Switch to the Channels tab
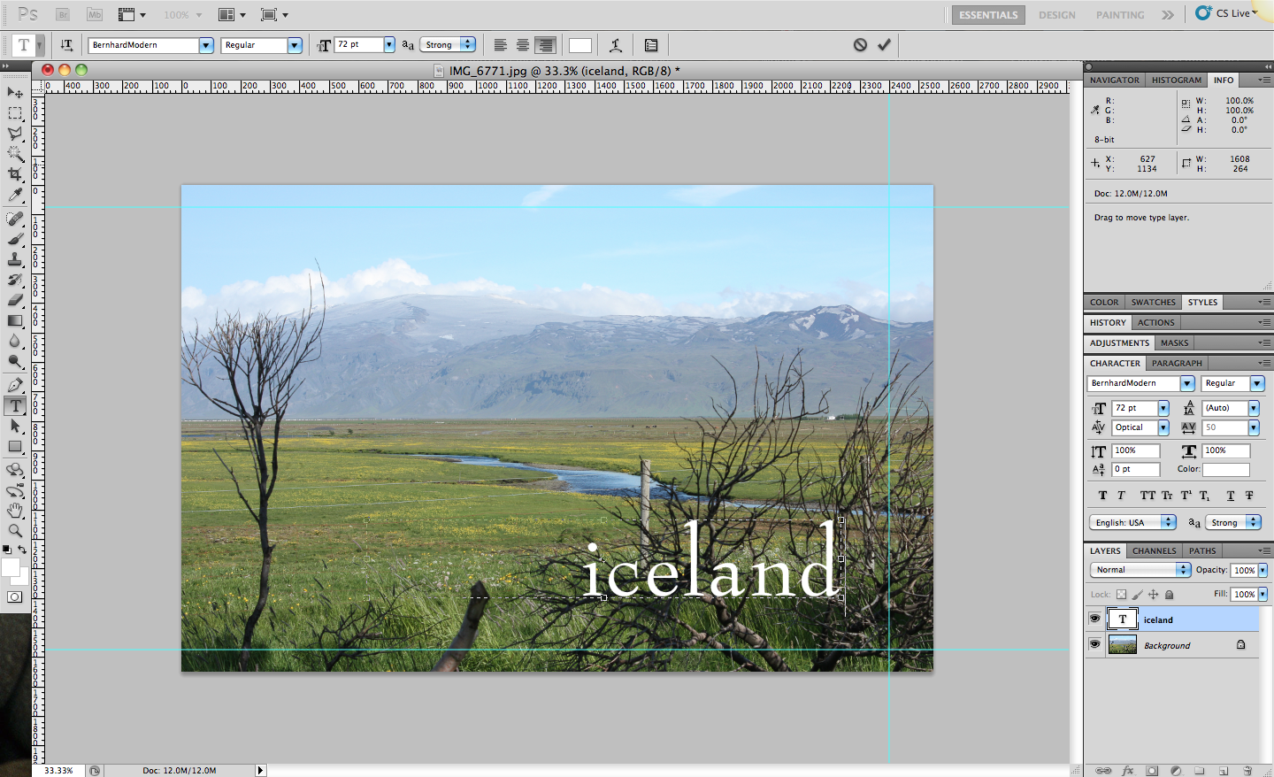The height and width of the screenshot is (777, 1274). (x=1154, y=550)
